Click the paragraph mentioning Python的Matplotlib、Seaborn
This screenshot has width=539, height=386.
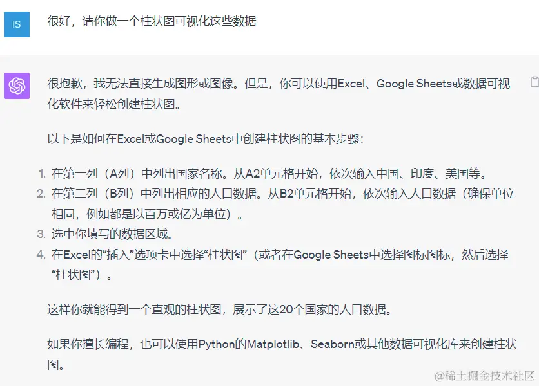pos(282,354)
